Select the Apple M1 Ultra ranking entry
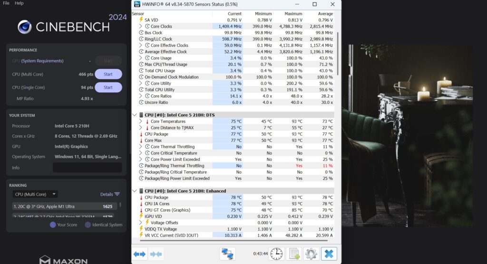This screenshot has height=264, width=487. [64, 206]
